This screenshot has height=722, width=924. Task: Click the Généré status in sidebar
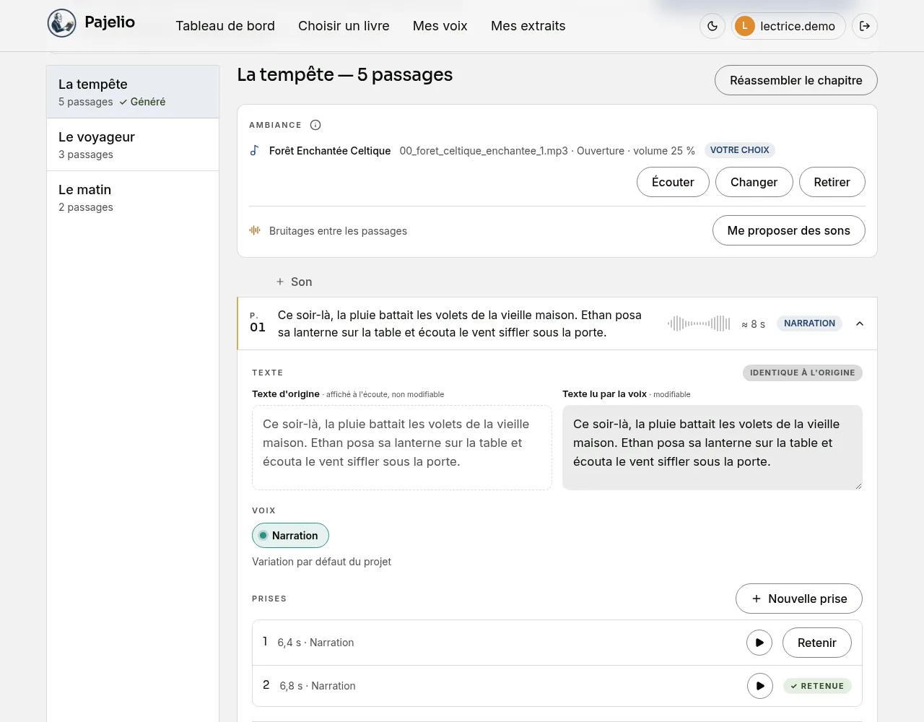[x=143, y=102]
